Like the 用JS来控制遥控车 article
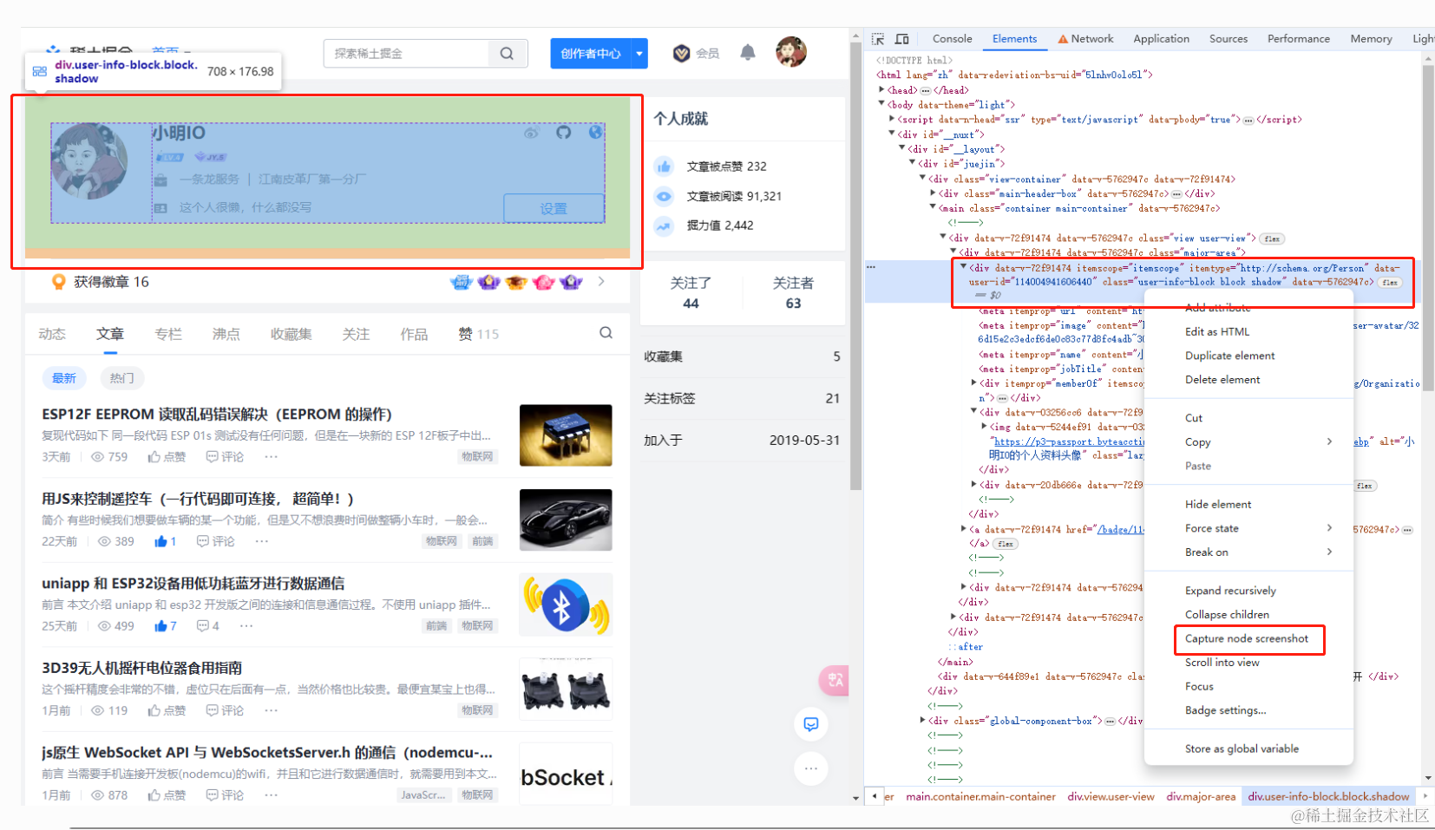Viewport: 1435px width, 830px height. click(x=165, y=541)
